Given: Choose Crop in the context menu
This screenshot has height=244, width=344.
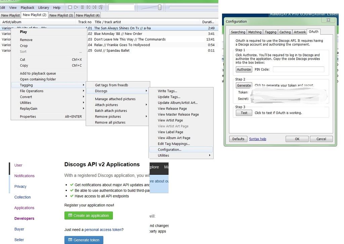Looking at the screenshot, I should [x=49, y=46].
